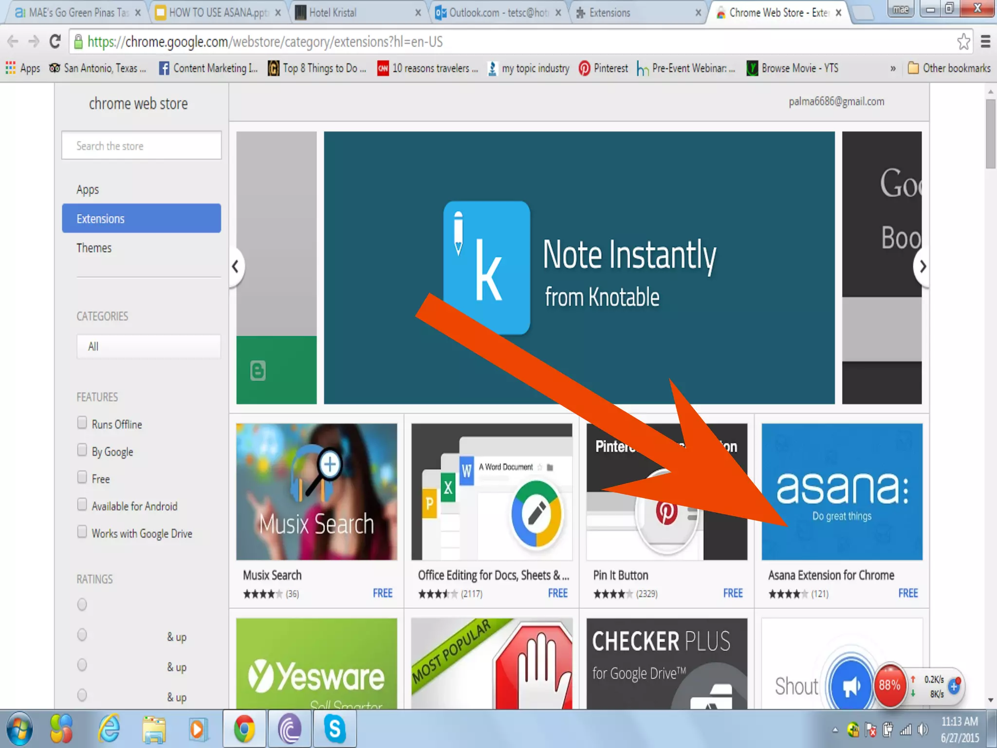Expand hidden bookmarks with the double chevron

coord(893,69)
